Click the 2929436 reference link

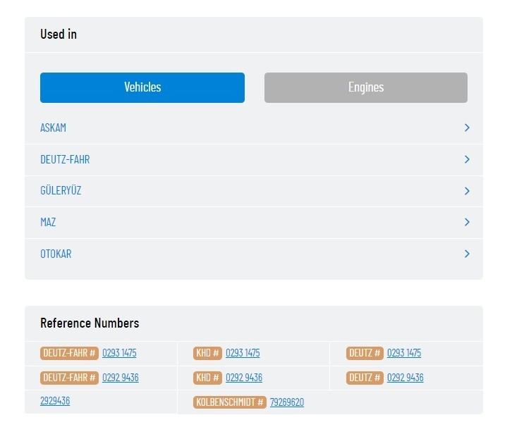[55, 401]
